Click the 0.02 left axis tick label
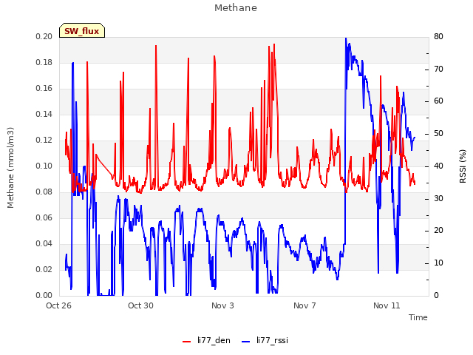 [44, 269]
